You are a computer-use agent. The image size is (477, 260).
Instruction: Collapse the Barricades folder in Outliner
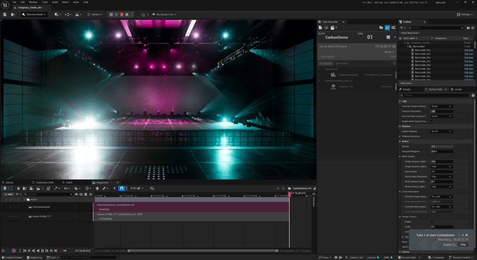tap(407, 46)
